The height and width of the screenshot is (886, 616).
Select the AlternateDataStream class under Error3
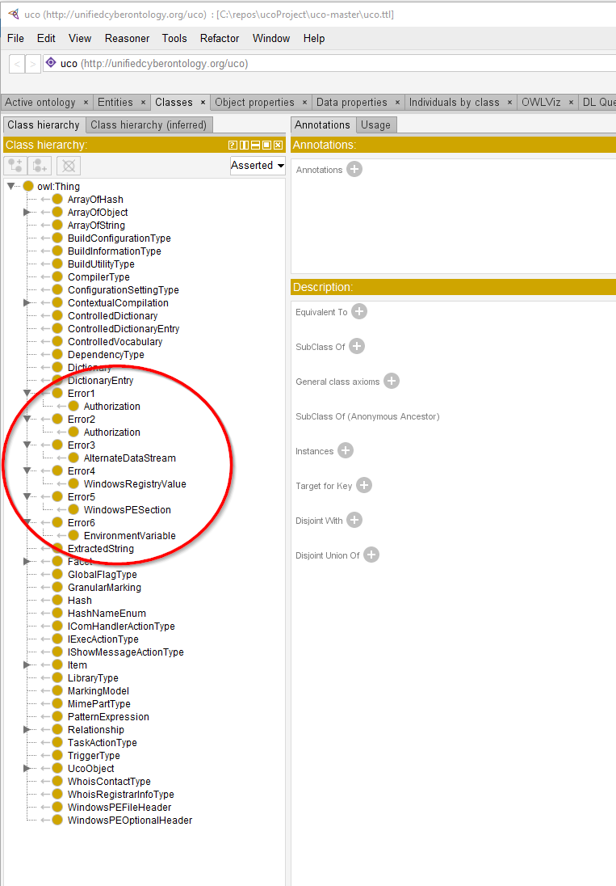(130, 458)
